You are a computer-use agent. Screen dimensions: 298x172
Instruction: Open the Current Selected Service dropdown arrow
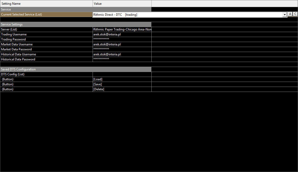pyautogui.click(x=285, y=15)
